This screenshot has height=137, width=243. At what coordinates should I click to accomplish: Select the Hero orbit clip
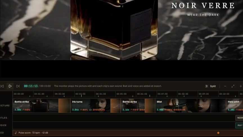click(235, 106)
